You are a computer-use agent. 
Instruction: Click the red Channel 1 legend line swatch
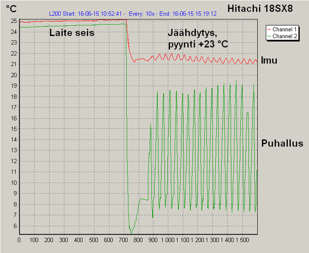269,29
